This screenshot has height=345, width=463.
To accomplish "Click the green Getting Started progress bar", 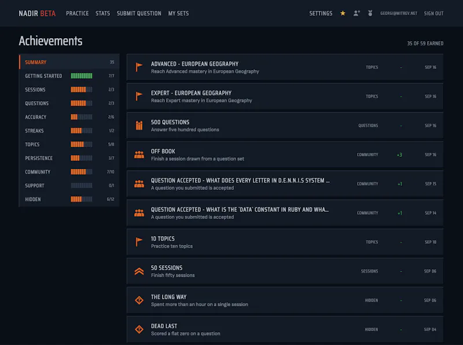I will click(82, 76).
